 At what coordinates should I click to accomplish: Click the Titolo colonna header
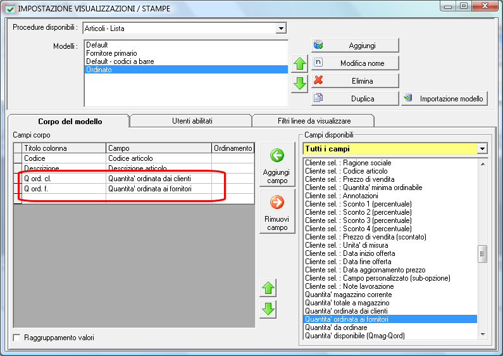point(64,148)
